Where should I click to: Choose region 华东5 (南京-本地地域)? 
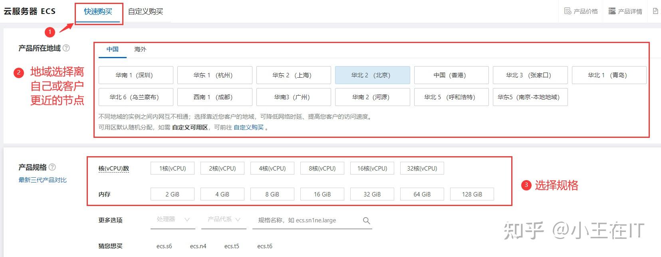point(530,97)
